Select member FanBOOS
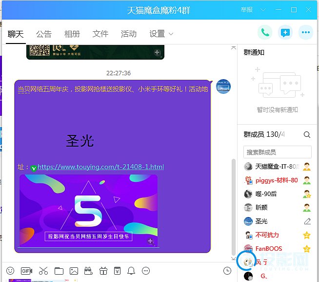 pyautogui.click(x=277, y=249)
